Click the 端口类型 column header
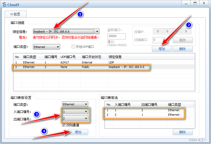The height and width of the screenshot is (144, 211). [32, 57]
